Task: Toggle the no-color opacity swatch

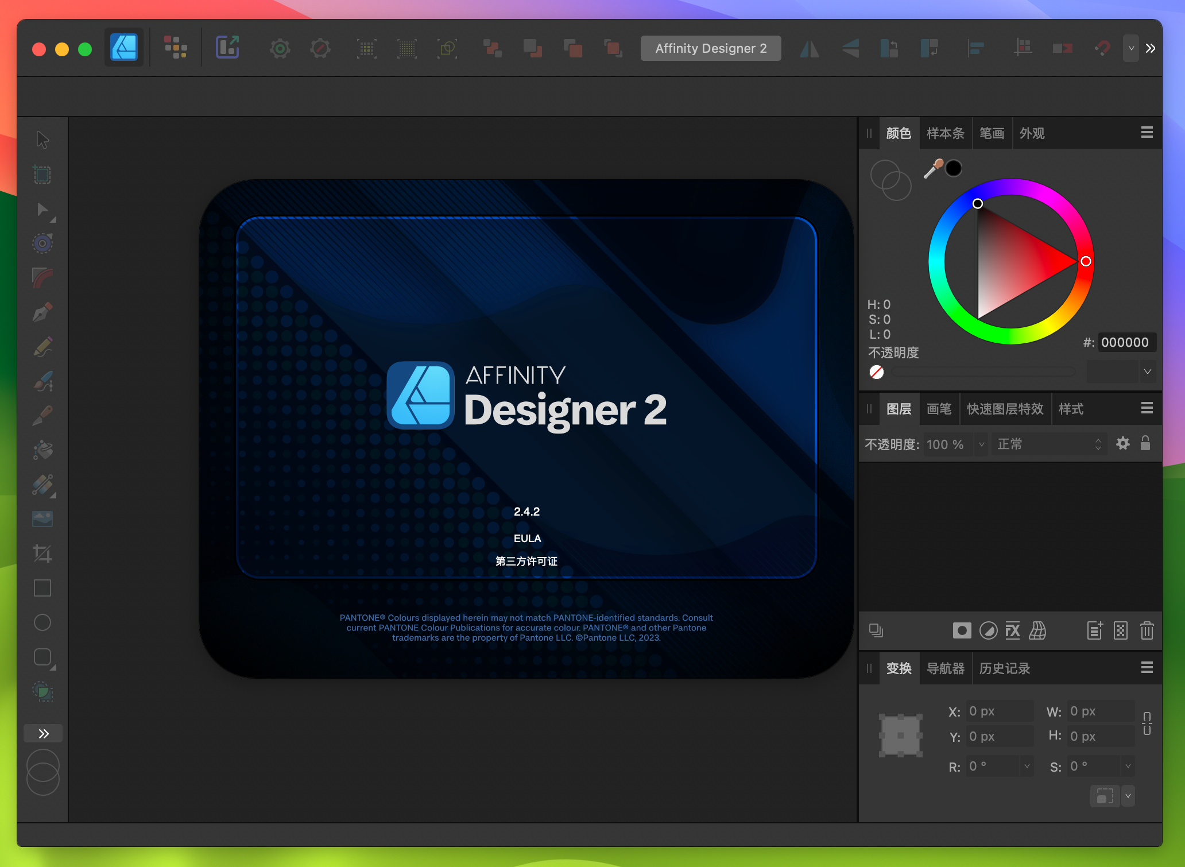Action: pyautogui.click(x=876, y=372)
